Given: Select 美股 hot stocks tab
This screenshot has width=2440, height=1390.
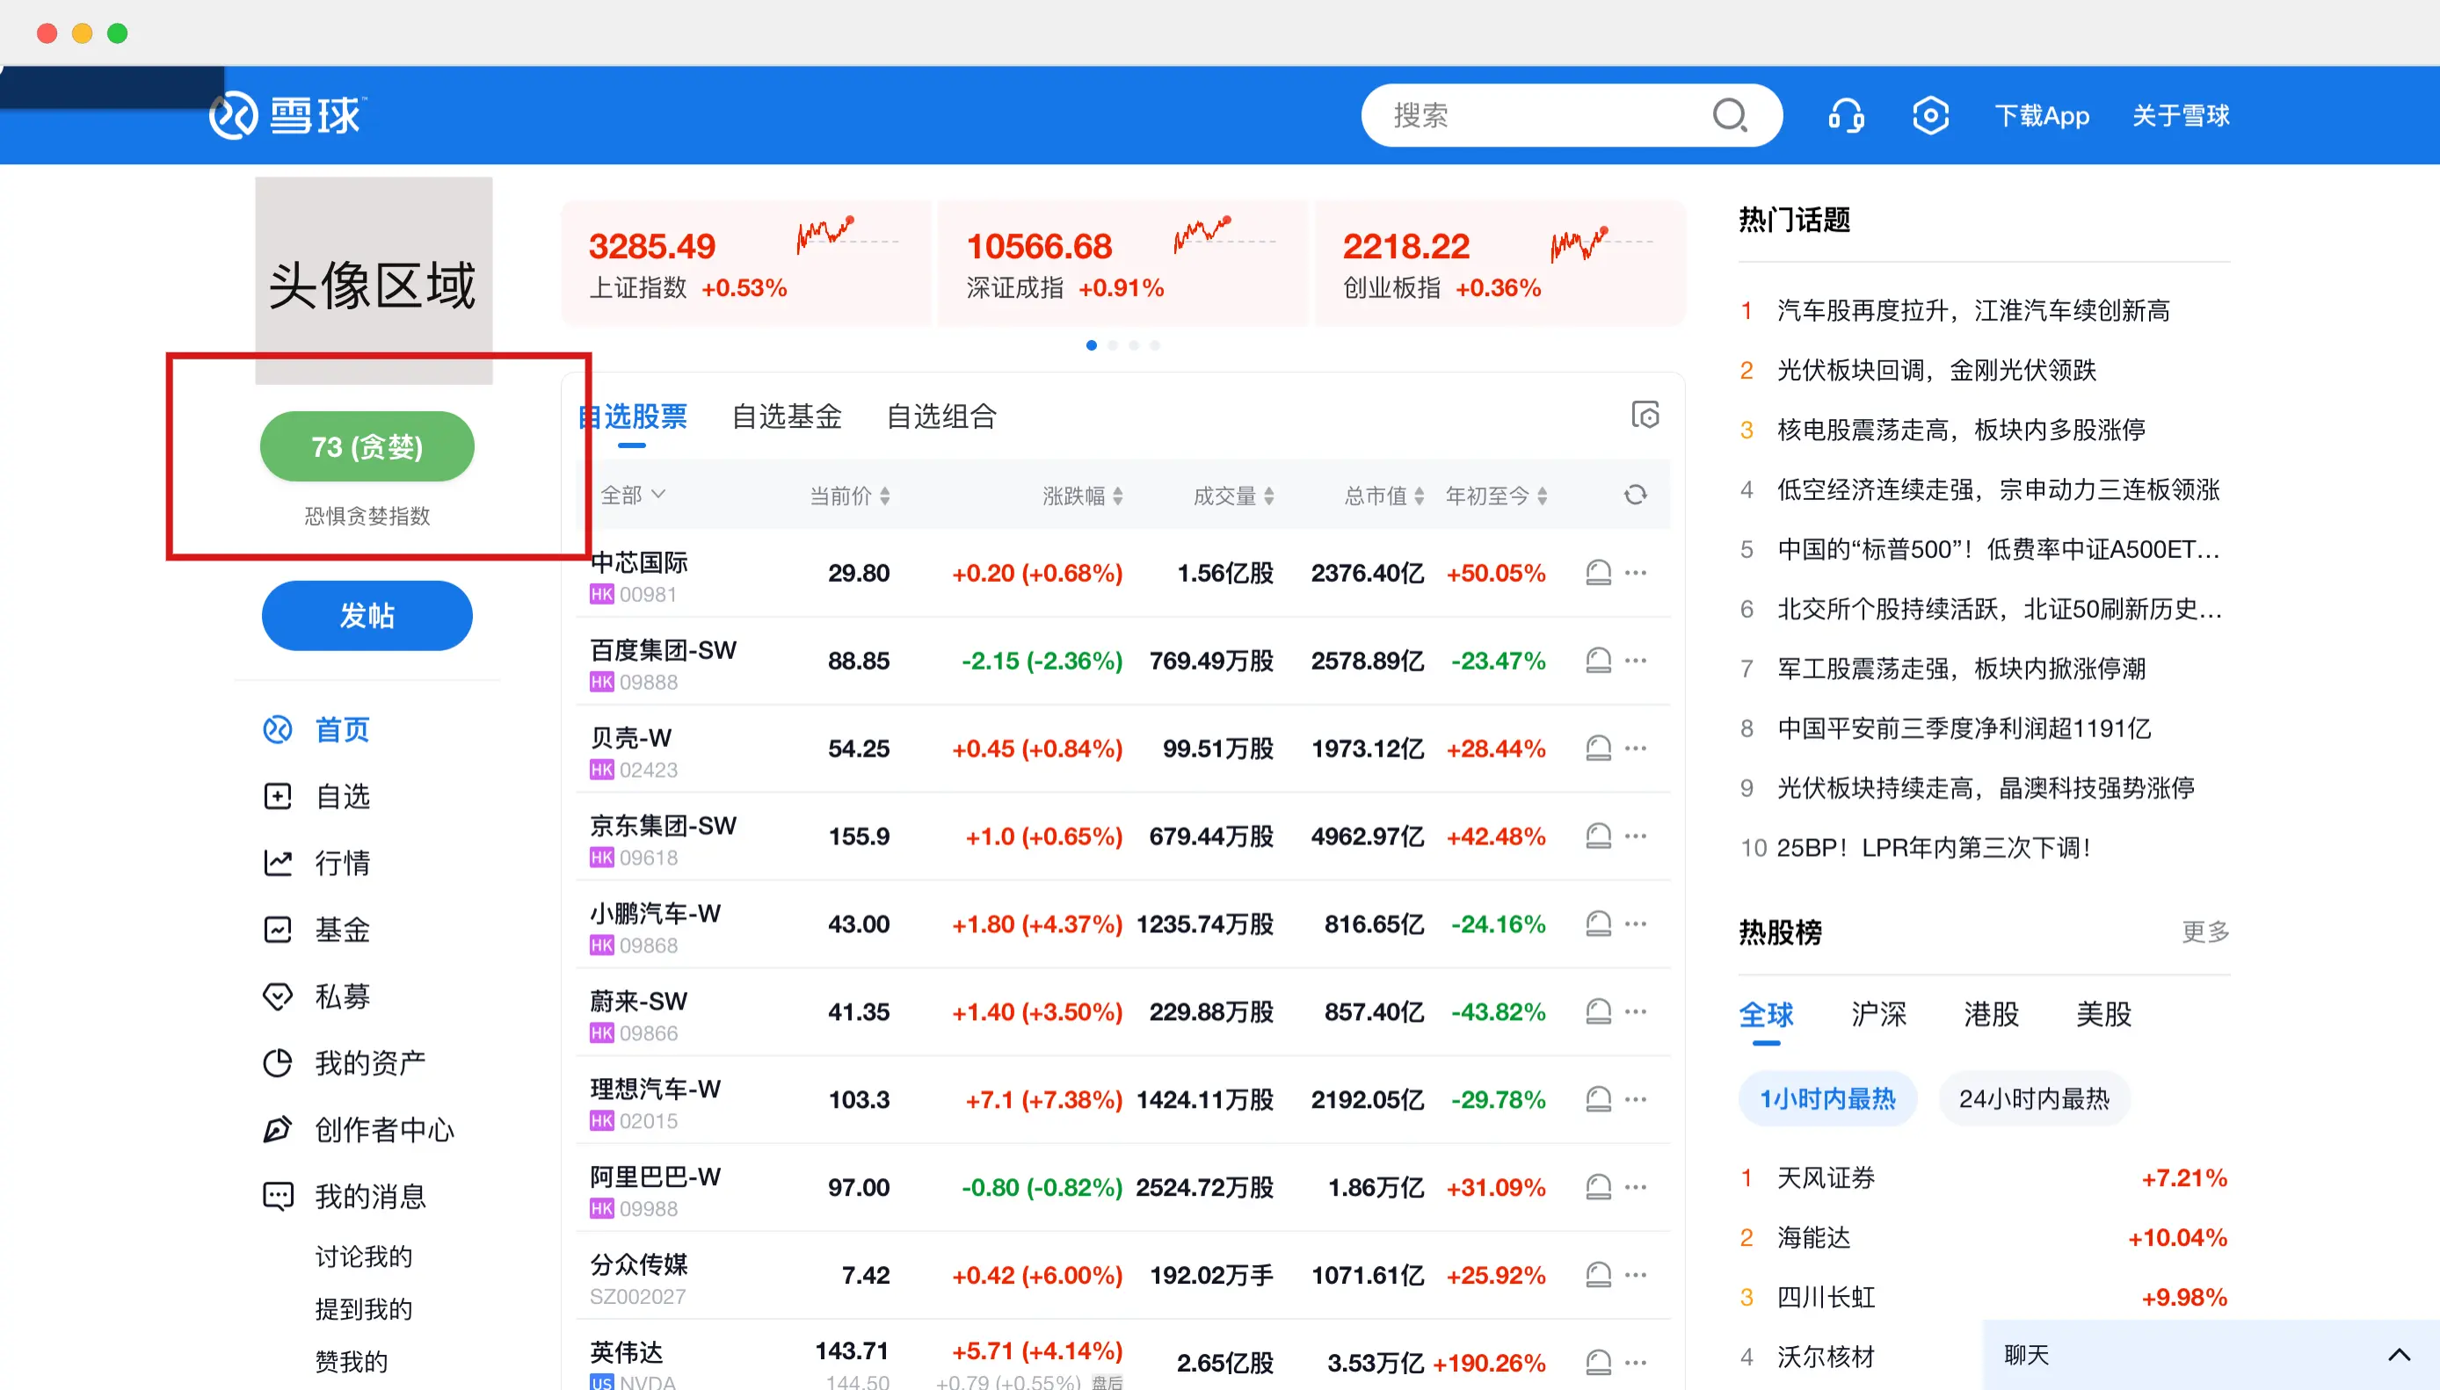Looking at the screenshot, I should tap(2104, 1014).
